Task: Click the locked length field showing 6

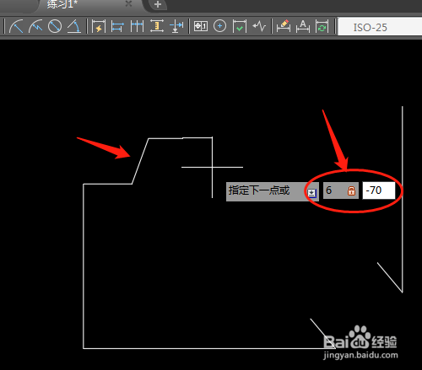Action: point(341,190)
